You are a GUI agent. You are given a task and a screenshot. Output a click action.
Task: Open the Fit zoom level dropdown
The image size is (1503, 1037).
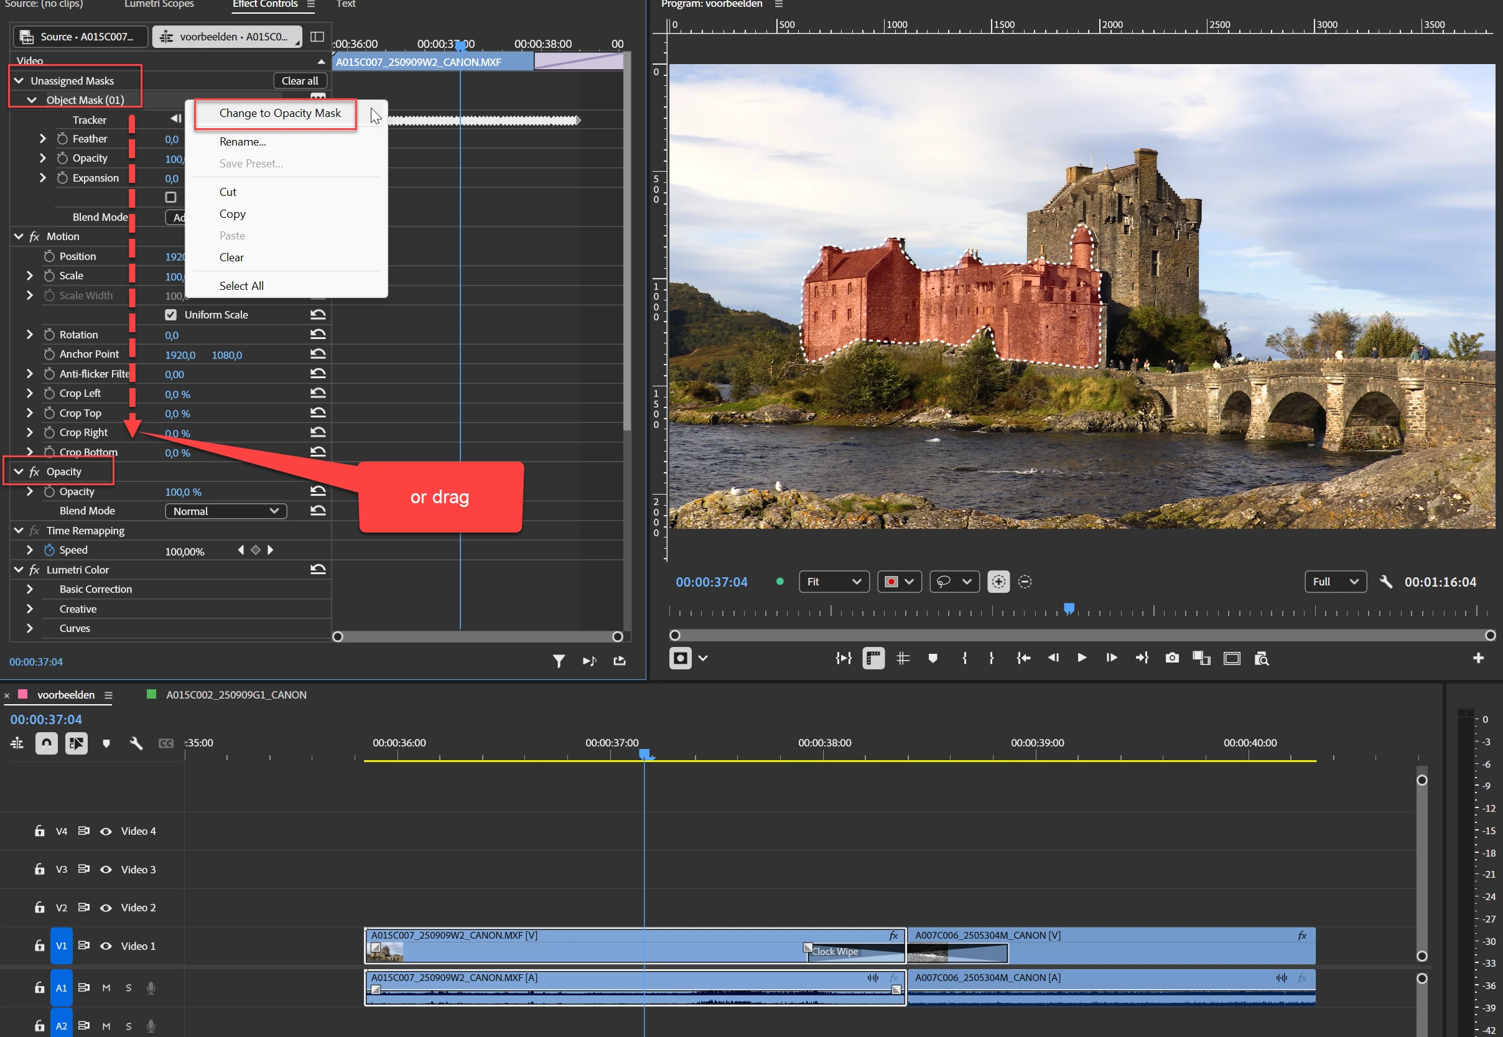pyautogui.click(x=834, y=582)
